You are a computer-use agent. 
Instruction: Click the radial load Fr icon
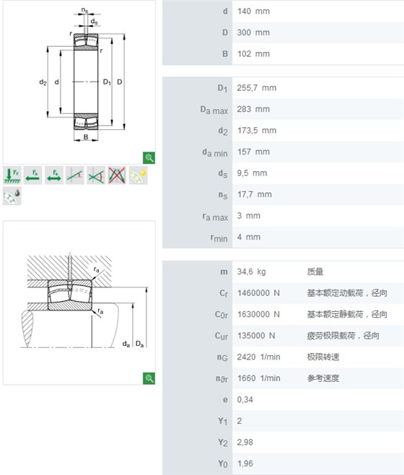point(12,175)
